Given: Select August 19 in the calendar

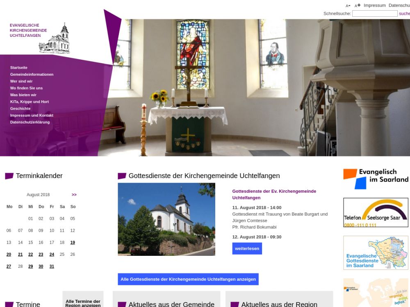Looking at the screenshot, I should [73, 242].
